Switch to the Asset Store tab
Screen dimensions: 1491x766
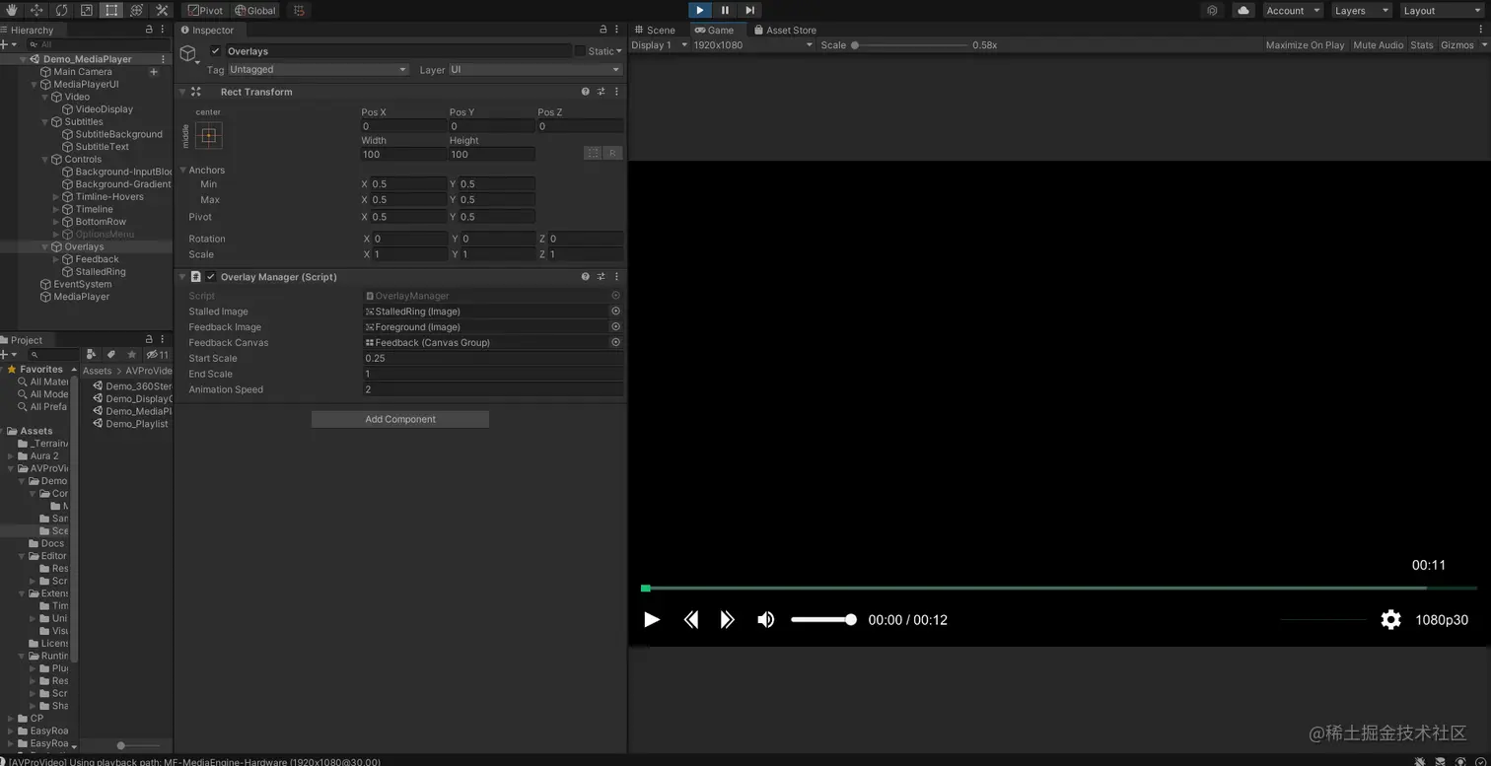(x=784, y=30)
